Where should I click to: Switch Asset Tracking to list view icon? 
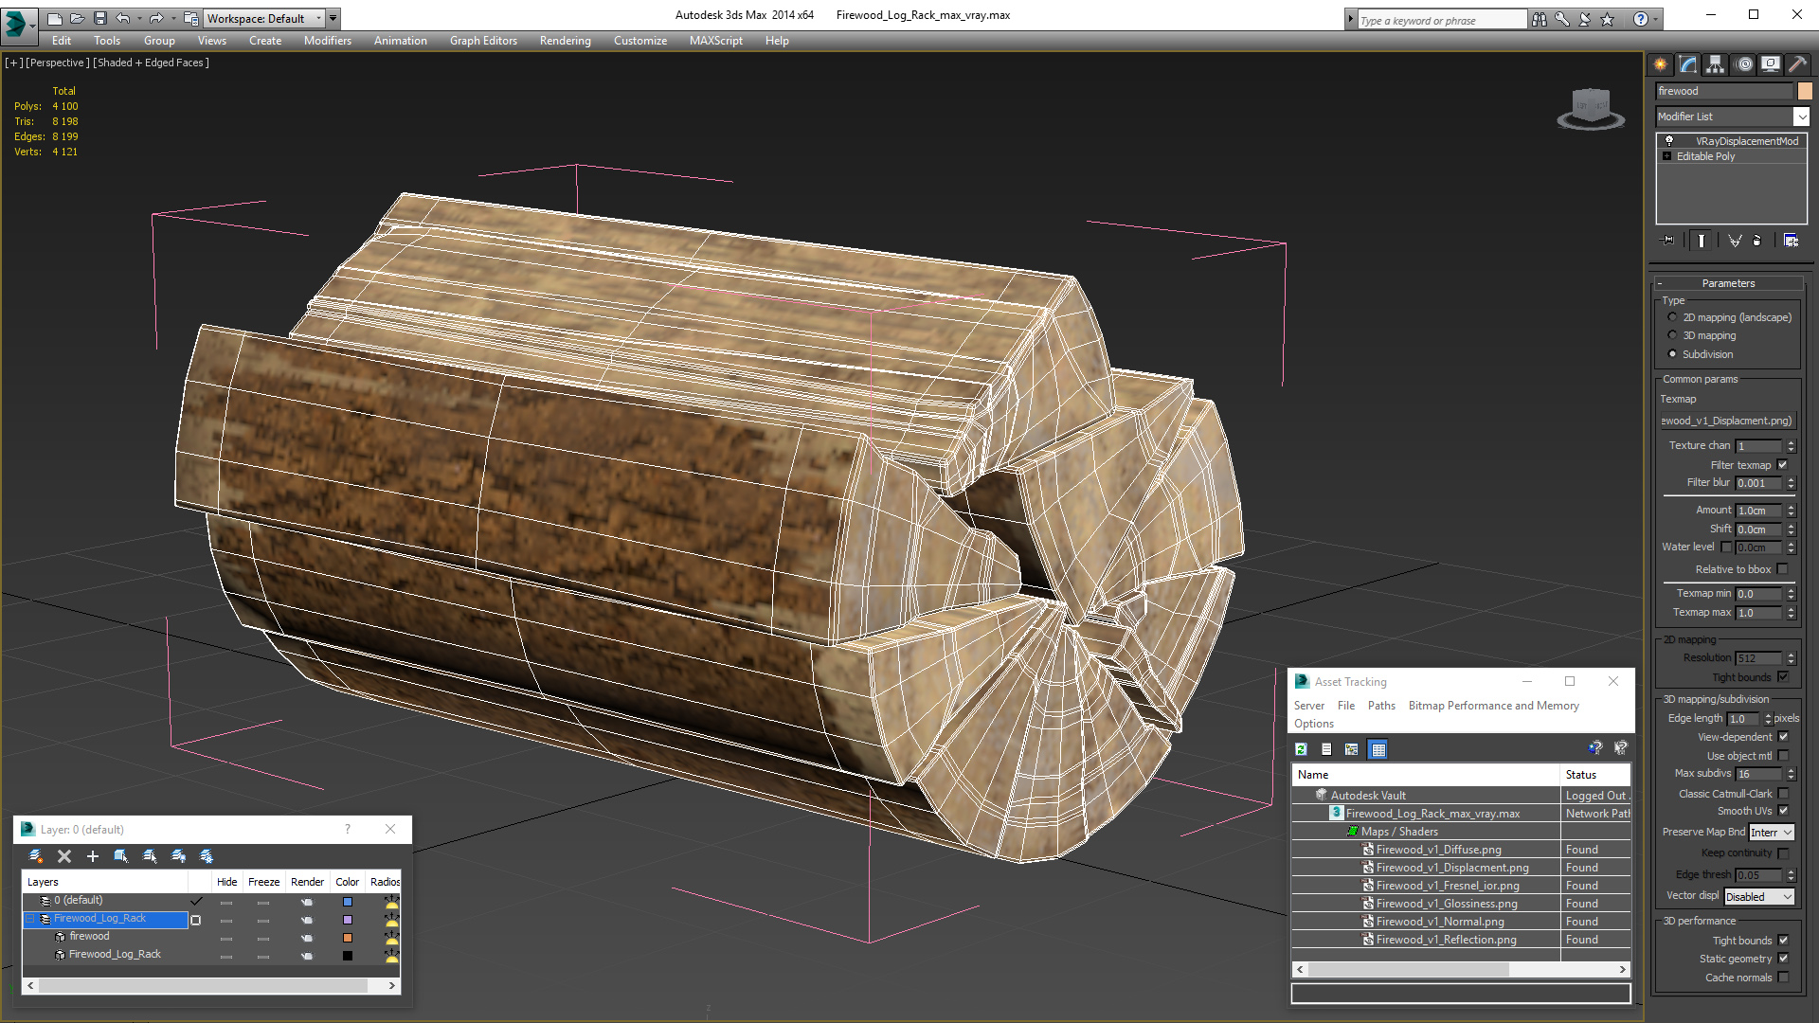coord(1326,749)
